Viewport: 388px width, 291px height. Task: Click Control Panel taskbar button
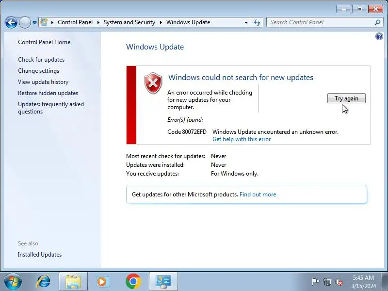163,281
